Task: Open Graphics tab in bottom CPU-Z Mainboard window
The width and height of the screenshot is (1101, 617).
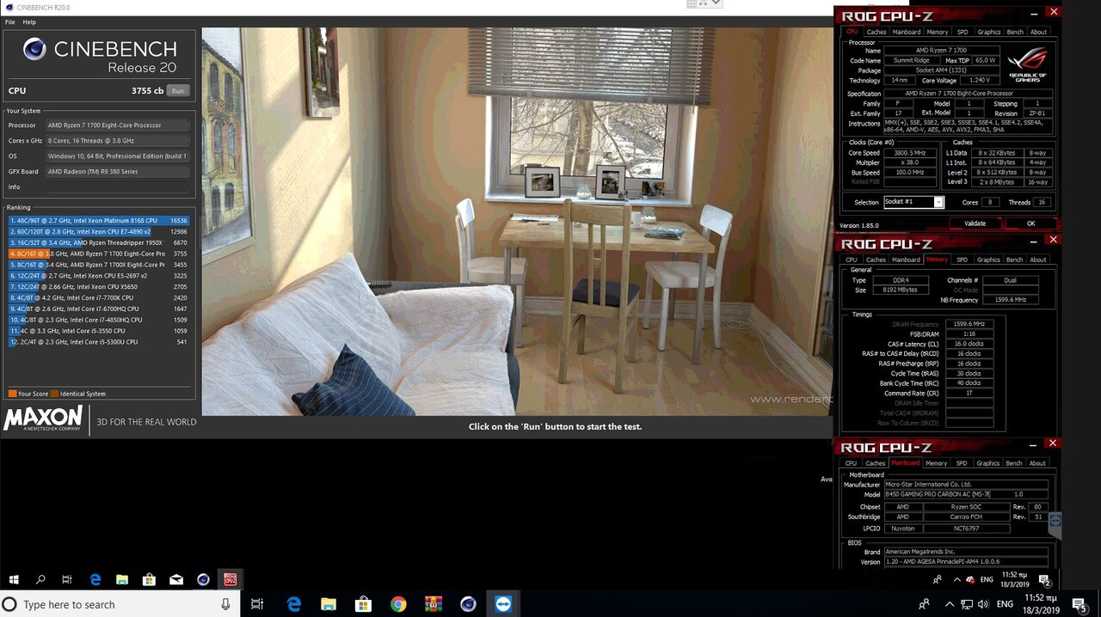Action: [x=988, y=463]
